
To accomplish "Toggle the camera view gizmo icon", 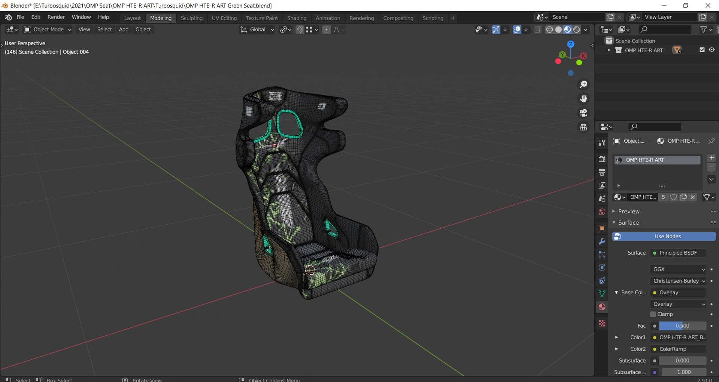I will pyautogui.click(x=583, y=113).
